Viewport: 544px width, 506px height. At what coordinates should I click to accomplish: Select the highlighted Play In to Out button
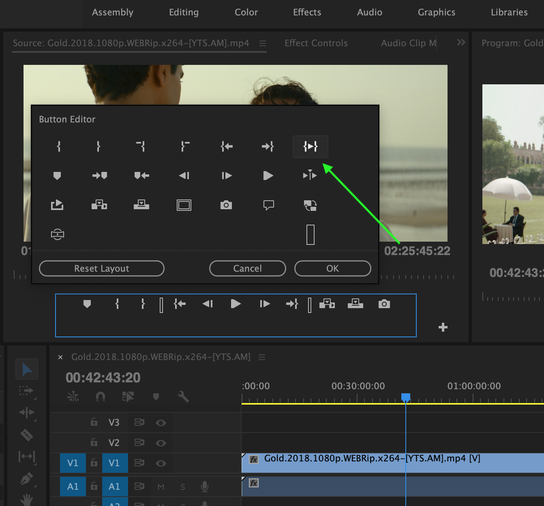tap(311, 146)
